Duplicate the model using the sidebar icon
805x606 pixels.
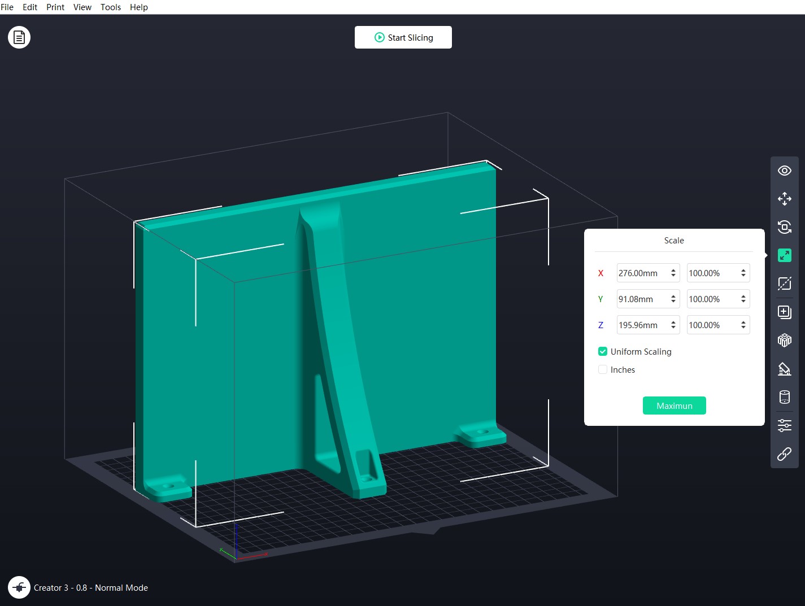tap(784, 312)
